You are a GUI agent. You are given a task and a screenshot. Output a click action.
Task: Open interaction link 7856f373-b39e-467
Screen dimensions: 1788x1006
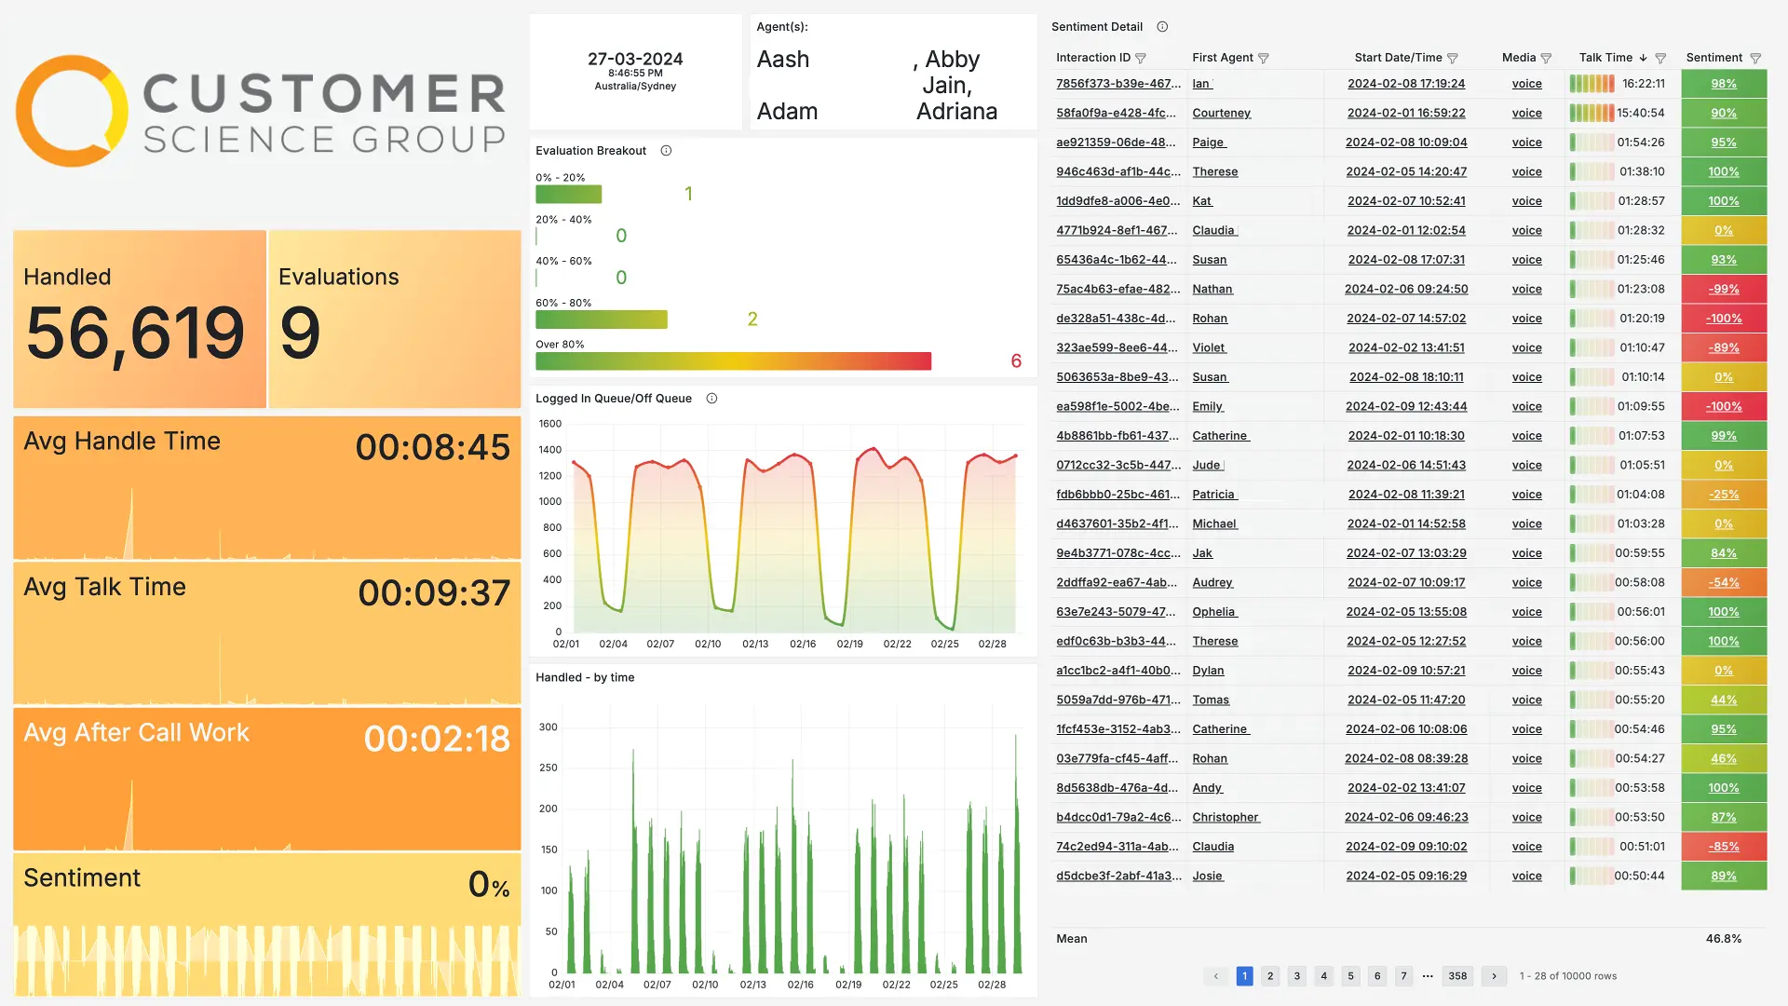[1117, 84]
